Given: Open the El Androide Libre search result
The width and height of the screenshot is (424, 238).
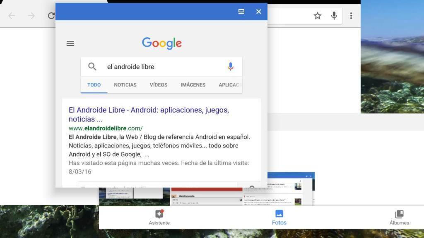Looking at the screenshot, I should tap(149, 110).
